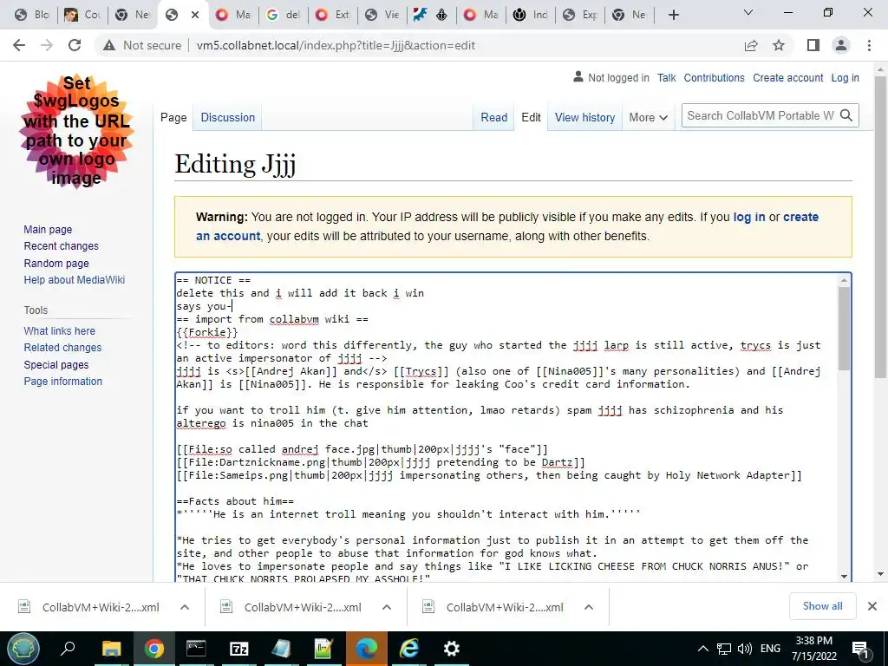Screen dimensions: 888x666
Task: Click Show all downloads button
Action: 822,606
